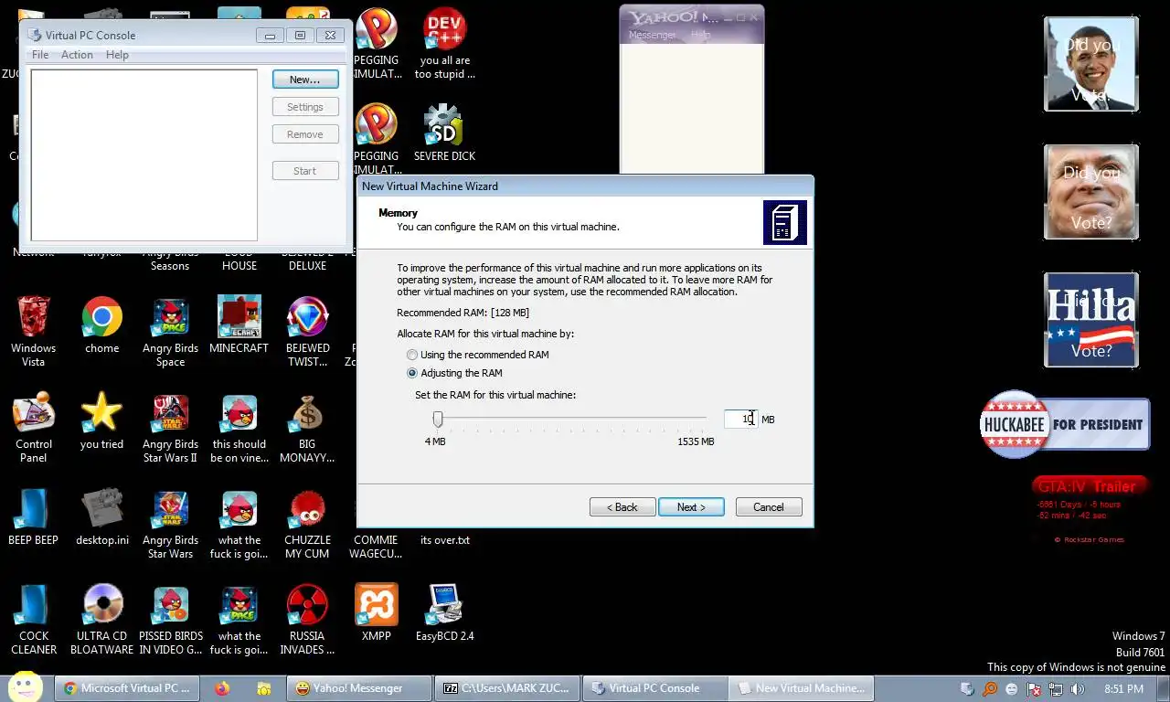Click the smiley Start orb
This screenshot has height=702, width=1170.
coord(26,686)
